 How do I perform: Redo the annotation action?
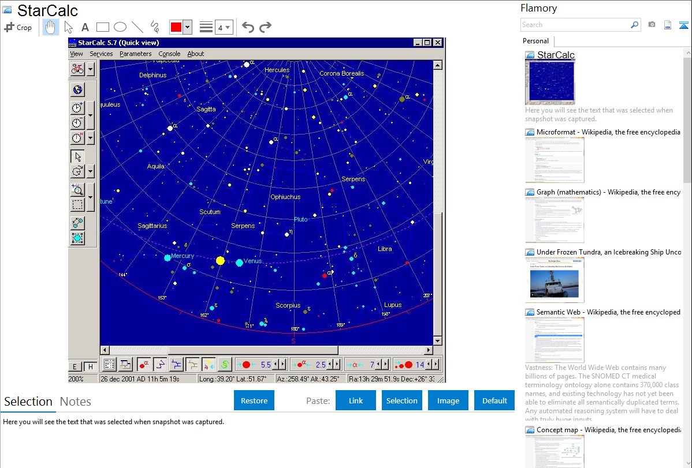[265, 27]
